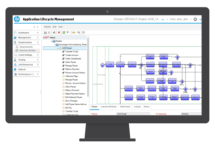The width and height of the screenshot is (215, 148).
Task: Select Edit Selected Payee in the tree
Action: coord(74,97)
